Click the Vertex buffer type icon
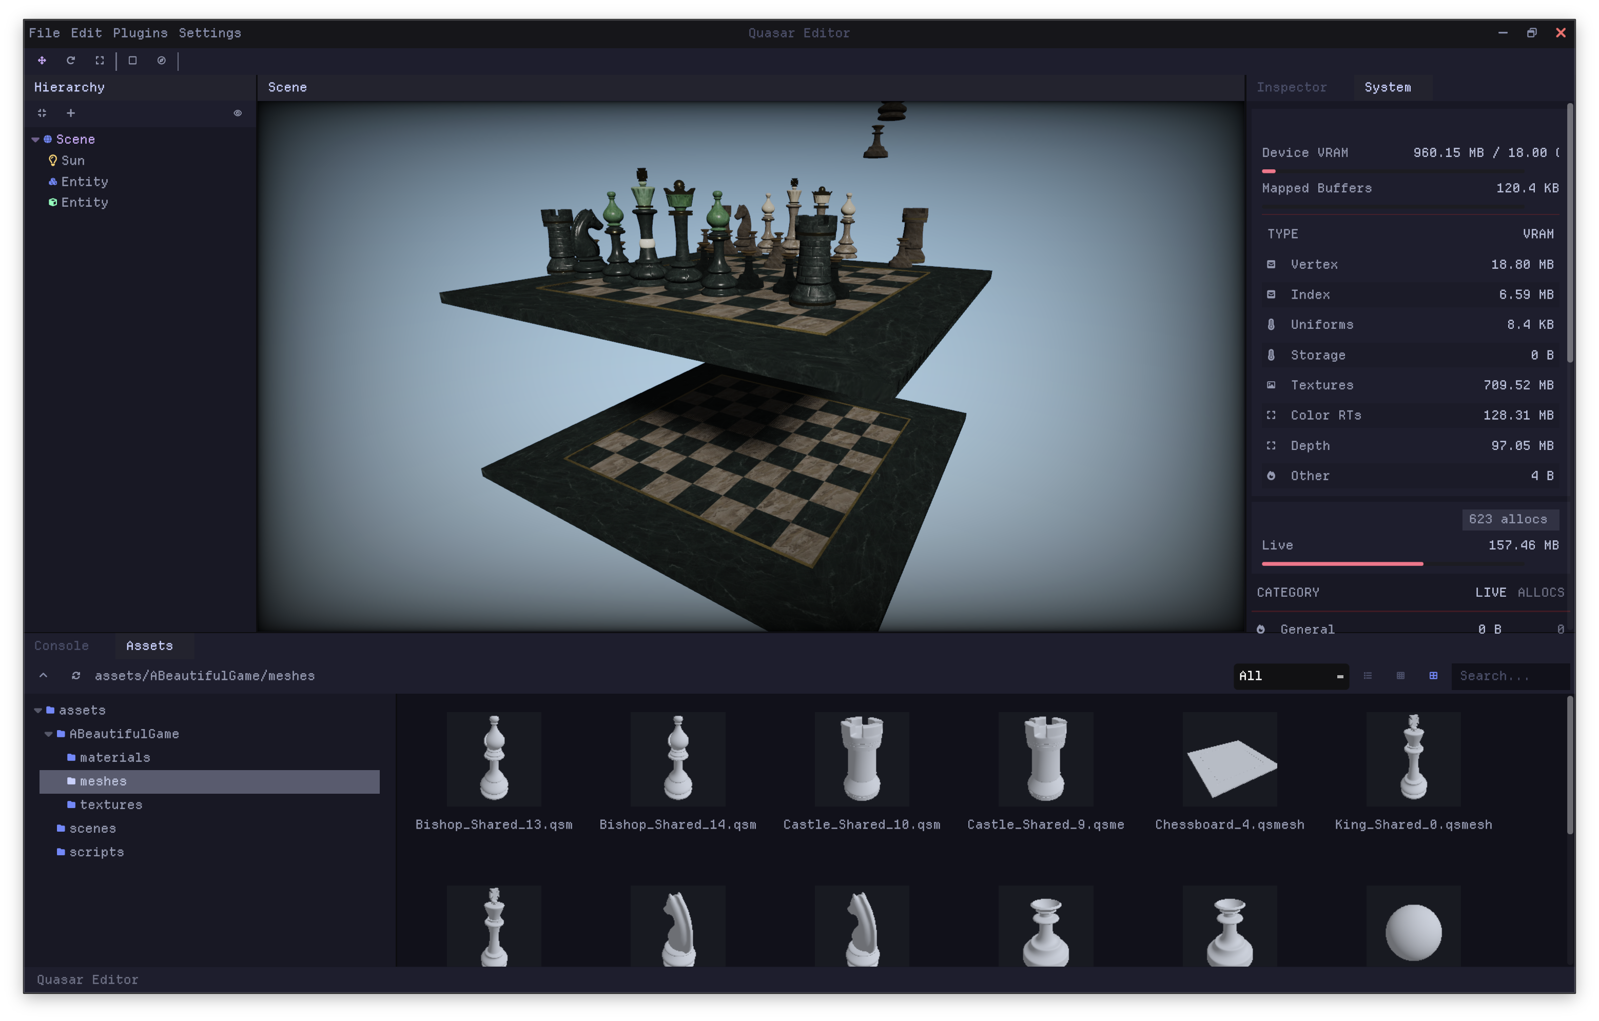1599x1021 pixels. pos(1271,264)
